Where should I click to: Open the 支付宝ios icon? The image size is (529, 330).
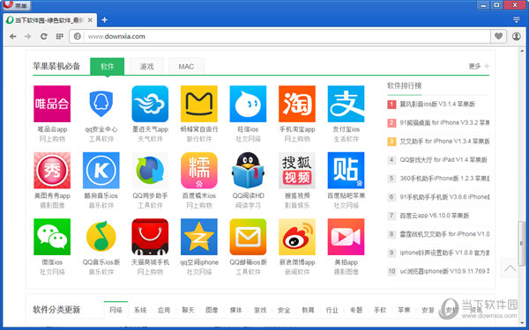pos(346,104)
